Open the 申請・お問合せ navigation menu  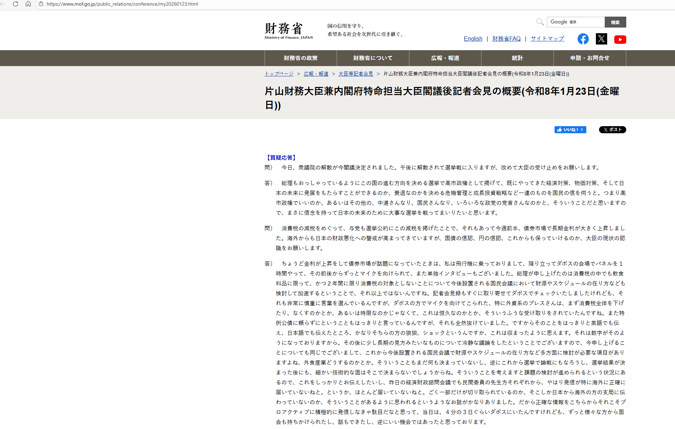(590, 58)
